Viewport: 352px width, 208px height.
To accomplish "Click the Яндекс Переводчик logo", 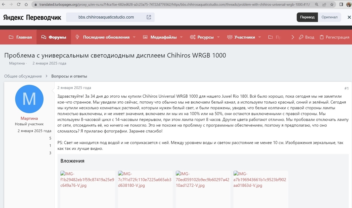I will pos(32,17).
